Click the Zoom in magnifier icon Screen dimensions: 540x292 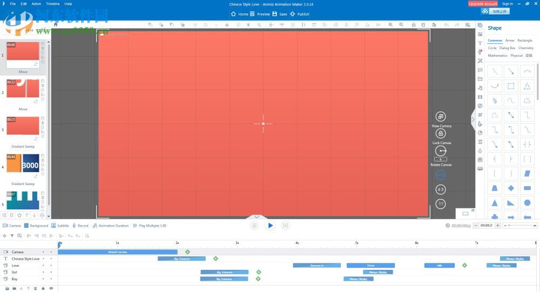click(x=390, y=25)
